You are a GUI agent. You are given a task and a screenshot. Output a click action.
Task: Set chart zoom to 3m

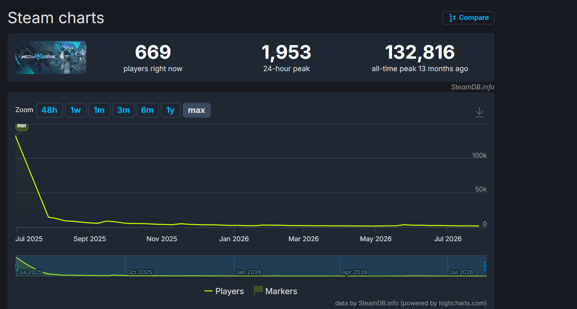point(124,110)
